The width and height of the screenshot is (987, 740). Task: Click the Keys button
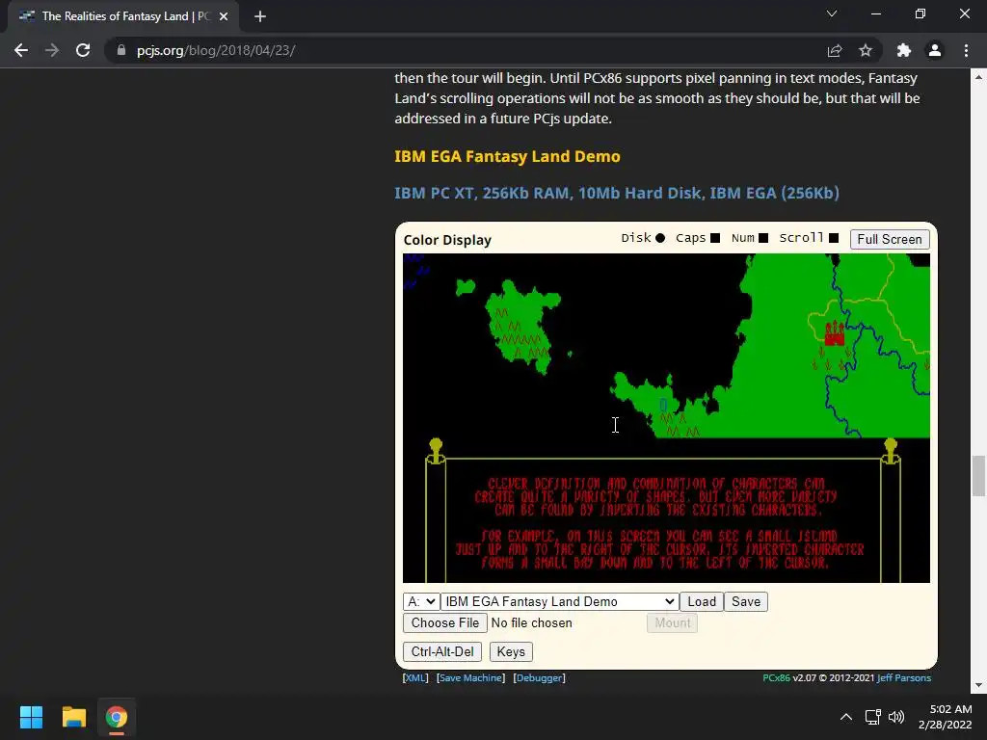511,651
